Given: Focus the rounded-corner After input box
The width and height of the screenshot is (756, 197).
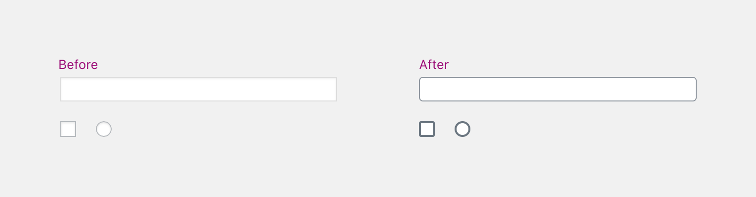Looking at the screenshot, I should tap(557, 89).
